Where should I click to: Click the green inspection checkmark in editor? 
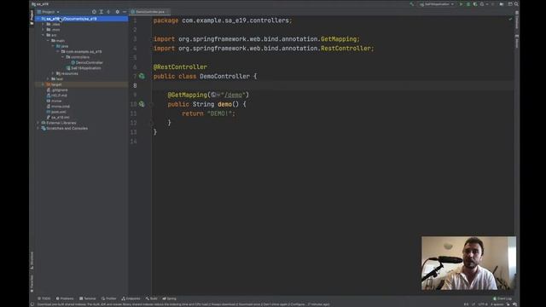510,19
